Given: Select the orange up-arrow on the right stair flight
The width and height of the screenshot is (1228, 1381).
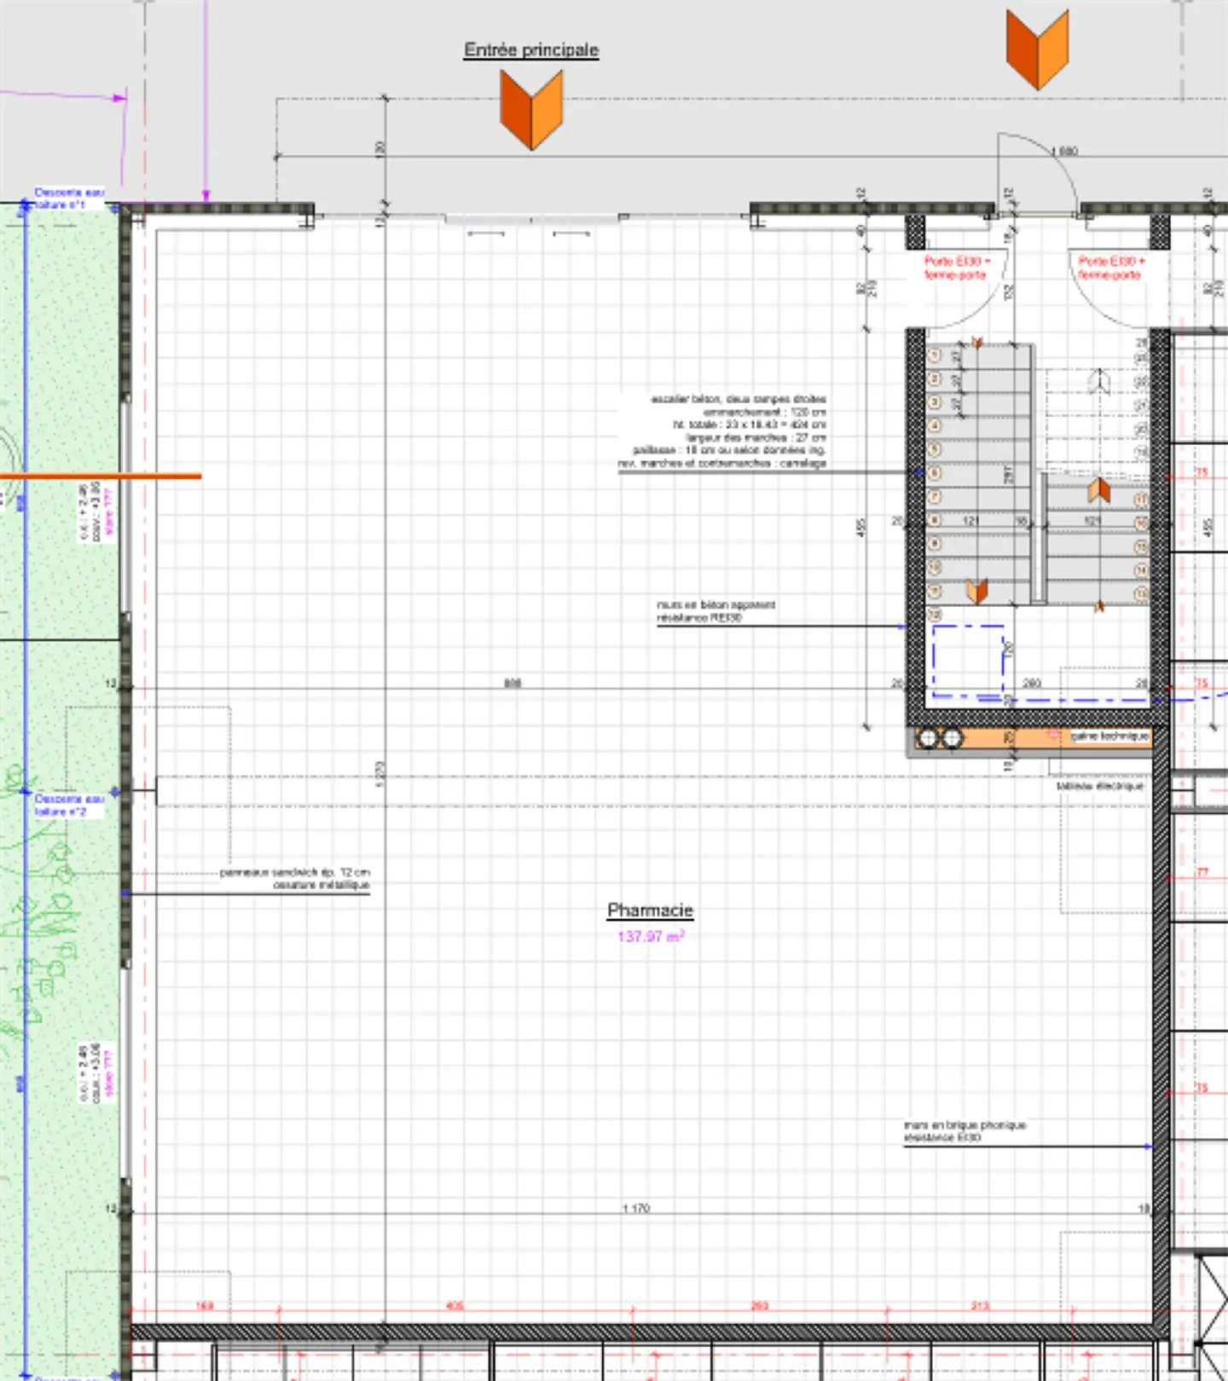Looking at the screenshot, I should (1099, 490).
